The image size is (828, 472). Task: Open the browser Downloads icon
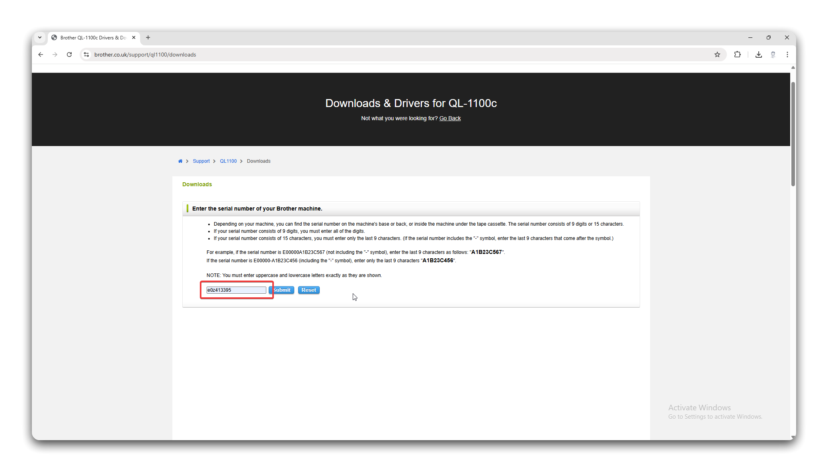coord(758,55)
